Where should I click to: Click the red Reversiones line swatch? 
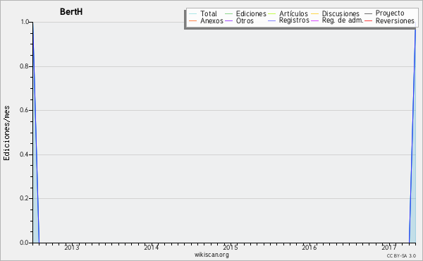point(368,20)
